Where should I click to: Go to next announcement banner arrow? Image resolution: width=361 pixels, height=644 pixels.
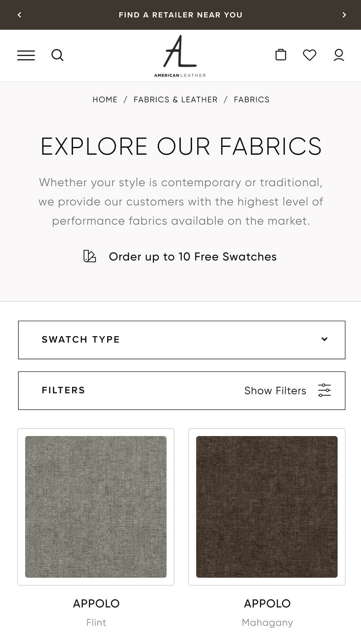click(344, 15)
